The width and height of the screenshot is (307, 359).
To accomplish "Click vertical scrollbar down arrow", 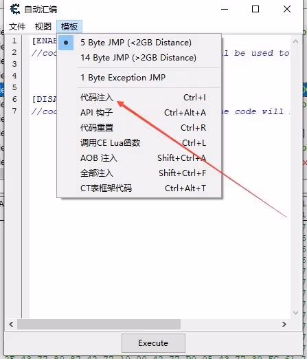I will click(296, 313).
